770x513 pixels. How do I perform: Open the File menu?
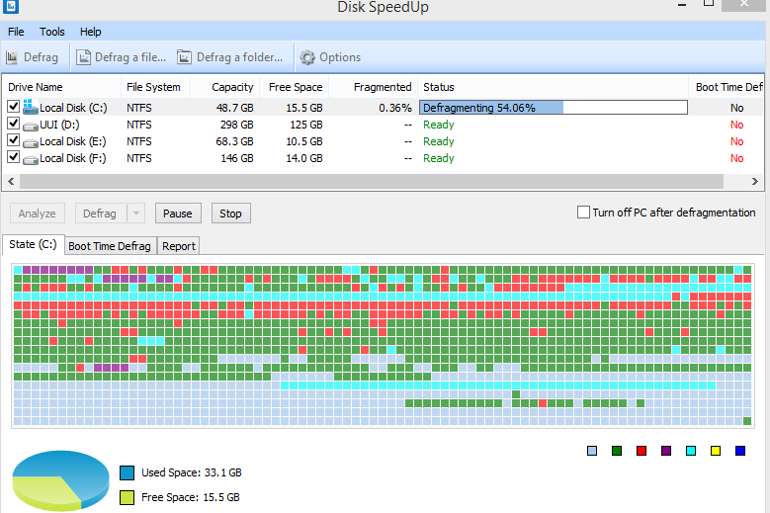coord(16,32)
